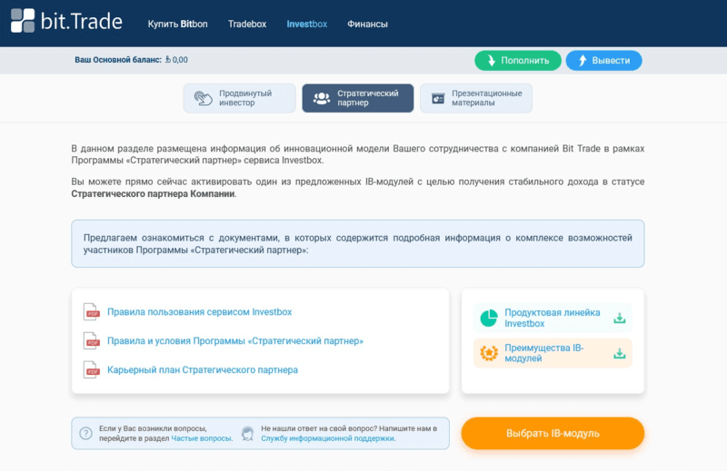The height and width of the screenshot is (471, 727).
Task: Click the pie chart icon for Продуктовая линейка
Action: point(489,319)
